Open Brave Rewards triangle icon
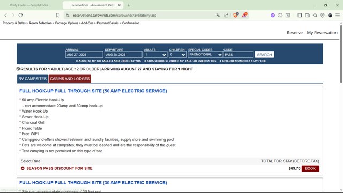 [244, 15]
